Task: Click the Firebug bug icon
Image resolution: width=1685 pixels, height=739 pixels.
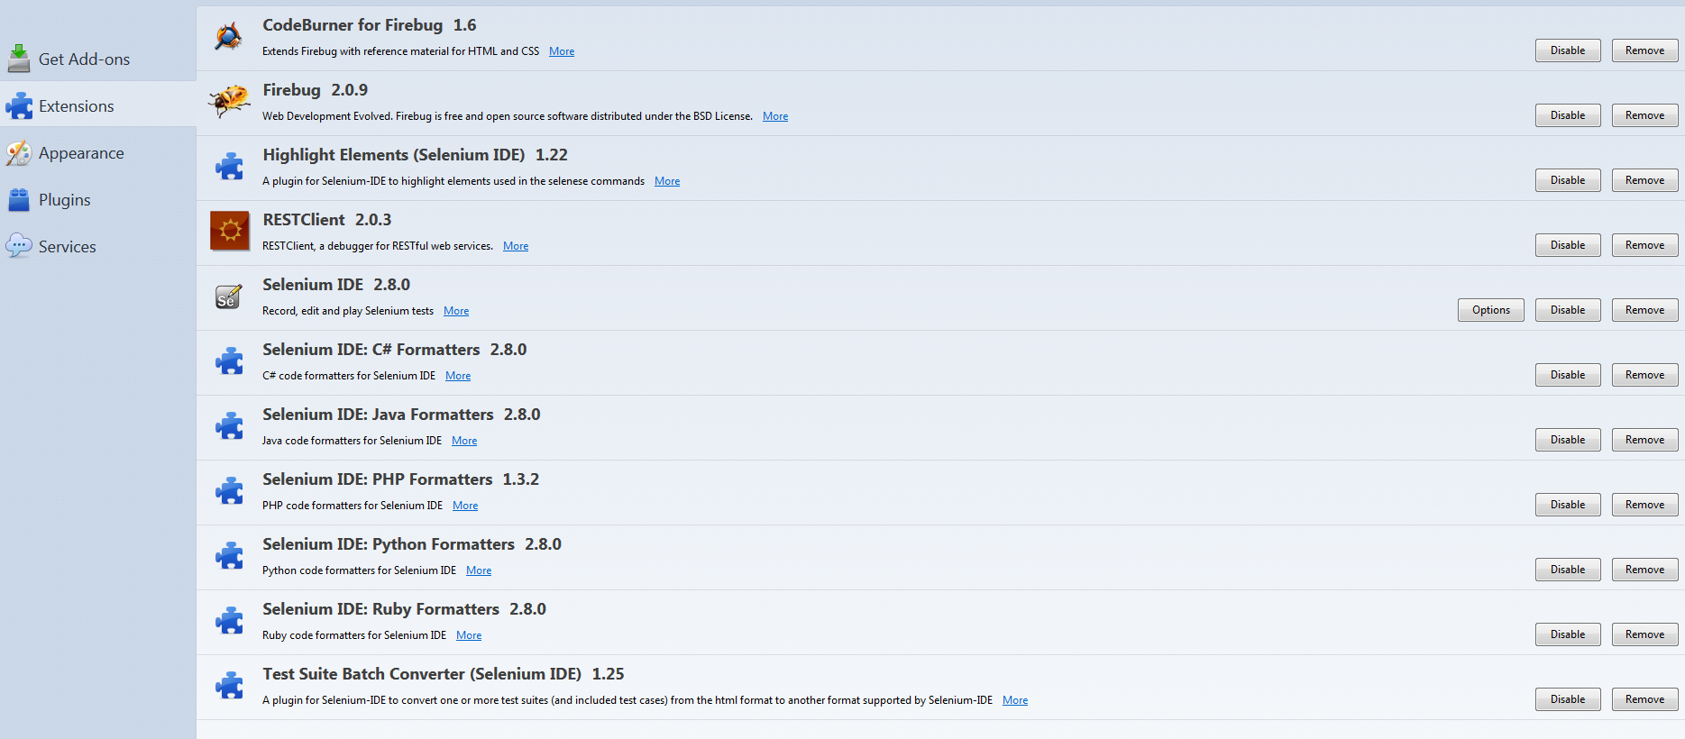Action: click(229, 101)
